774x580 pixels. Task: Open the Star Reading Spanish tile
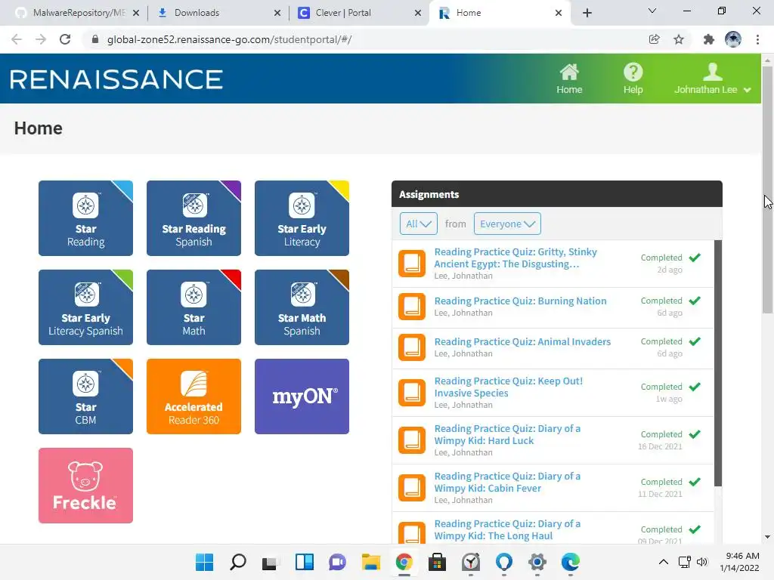193,218
